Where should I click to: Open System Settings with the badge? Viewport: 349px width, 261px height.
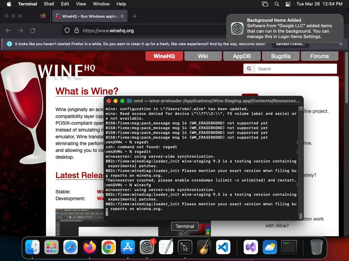coord(147,247)
